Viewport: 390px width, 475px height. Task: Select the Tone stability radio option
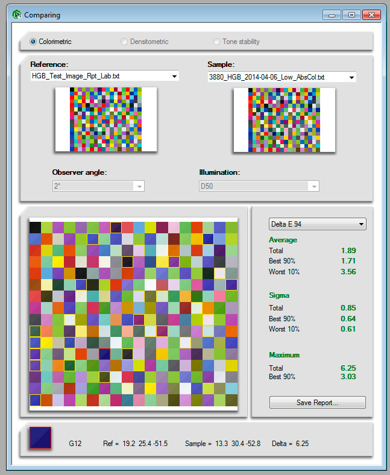(217, 42)
